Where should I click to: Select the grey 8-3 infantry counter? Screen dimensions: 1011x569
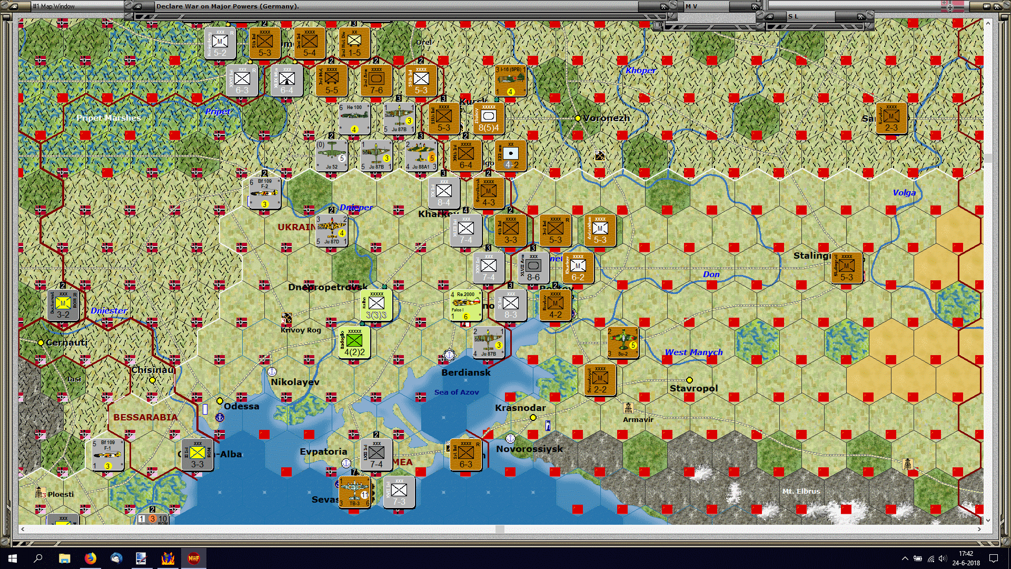pyautogui.click(x=510, y=305)
